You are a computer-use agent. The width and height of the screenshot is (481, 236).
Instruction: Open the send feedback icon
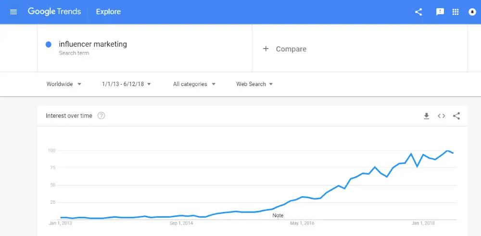pyautogui.click(x=440, y=12)
